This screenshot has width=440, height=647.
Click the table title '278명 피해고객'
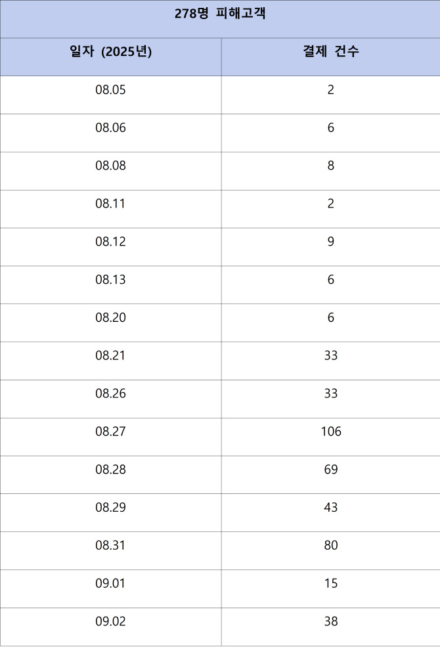click(220, 14)
